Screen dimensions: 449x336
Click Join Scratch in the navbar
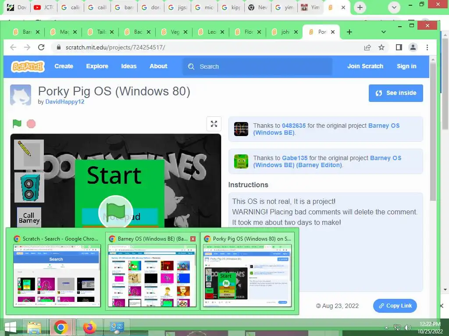pos(365,66)
